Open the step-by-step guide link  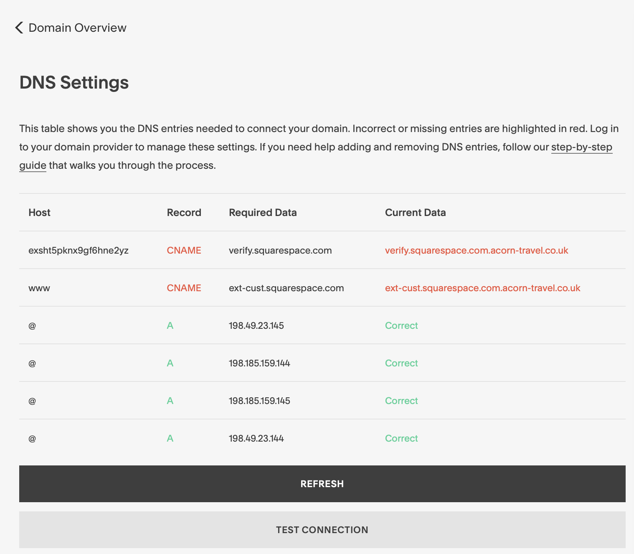click(581, 147)
